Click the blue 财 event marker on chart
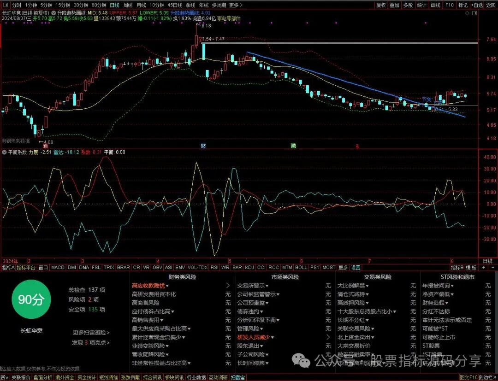The image size is (498, 381). tap(203, 146)
